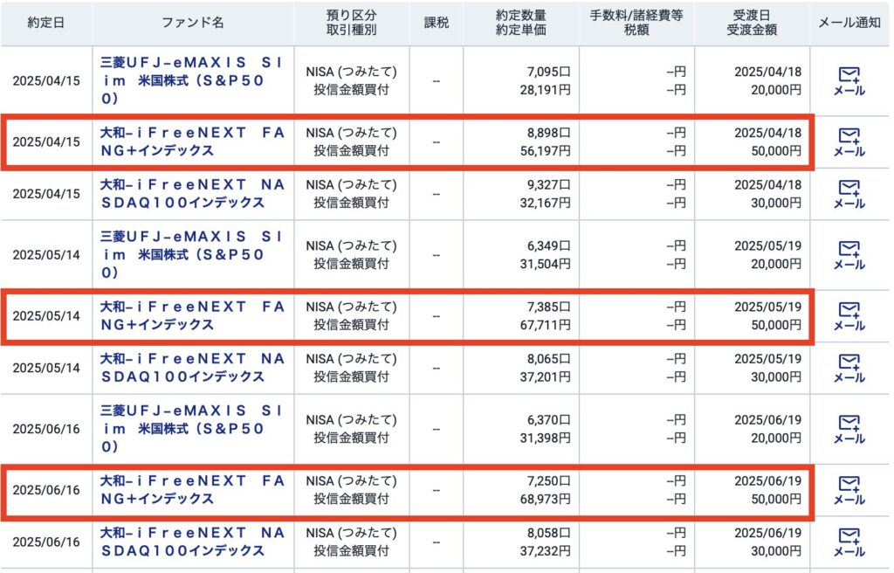Click mail icon for 2025/06/16 S&P500 row
The image size is (894, 573).
point(849,430)
